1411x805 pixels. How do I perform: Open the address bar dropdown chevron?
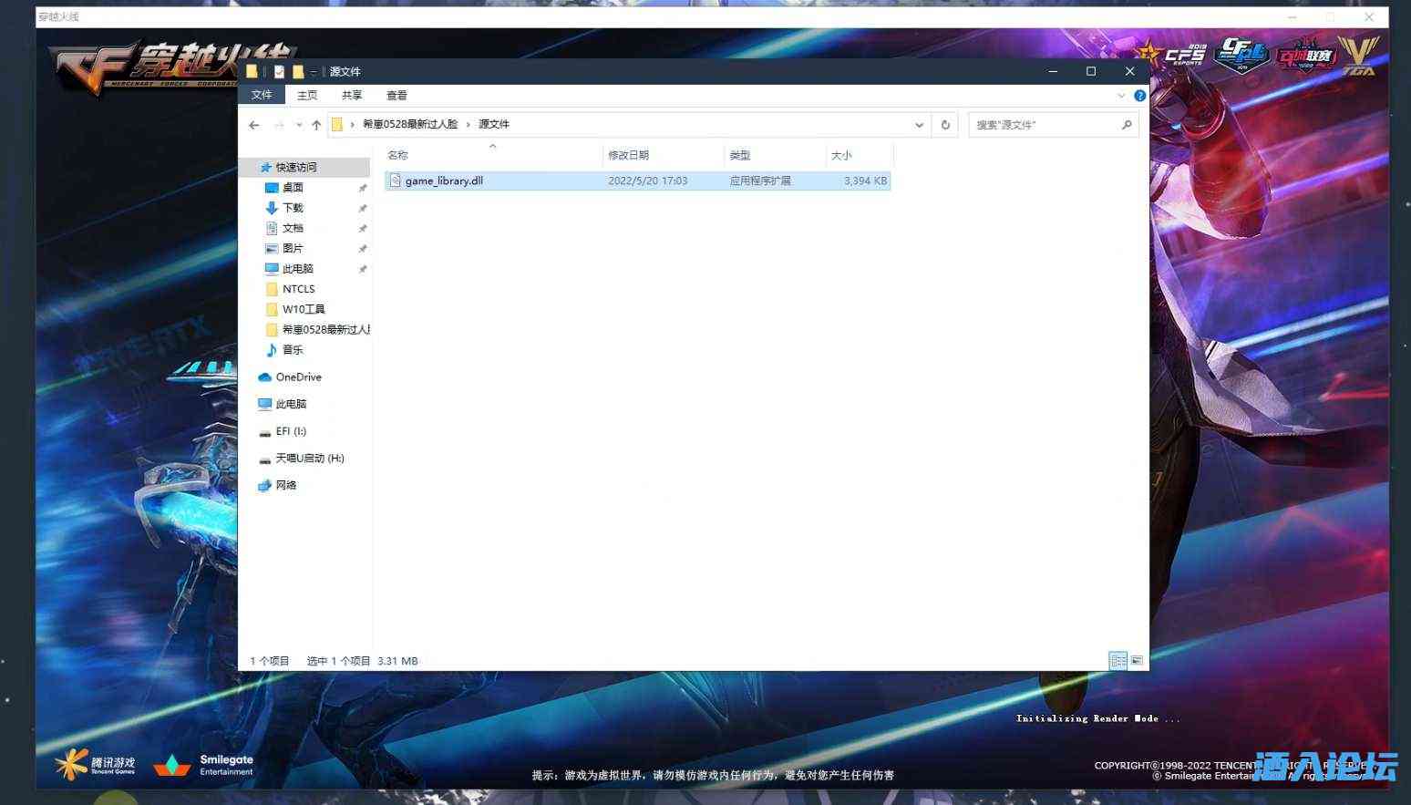tap(919, 125)
